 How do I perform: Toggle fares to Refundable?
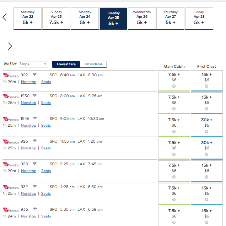[93, 64]
